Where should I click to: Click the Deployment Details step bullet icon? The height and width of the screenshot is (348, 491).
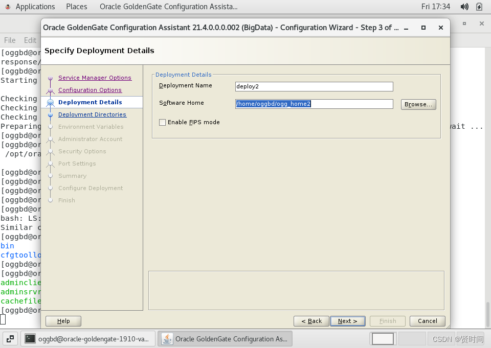(x=51, y=102)
